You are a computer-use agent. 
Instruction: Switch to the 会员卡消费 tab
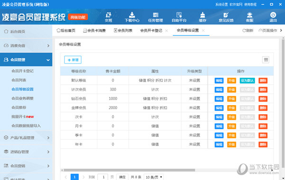95,30
